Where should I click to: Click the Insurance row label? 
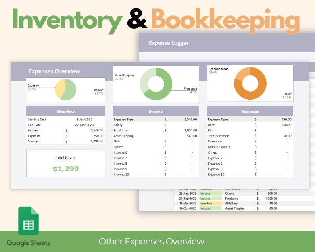(x=215, y=141)
